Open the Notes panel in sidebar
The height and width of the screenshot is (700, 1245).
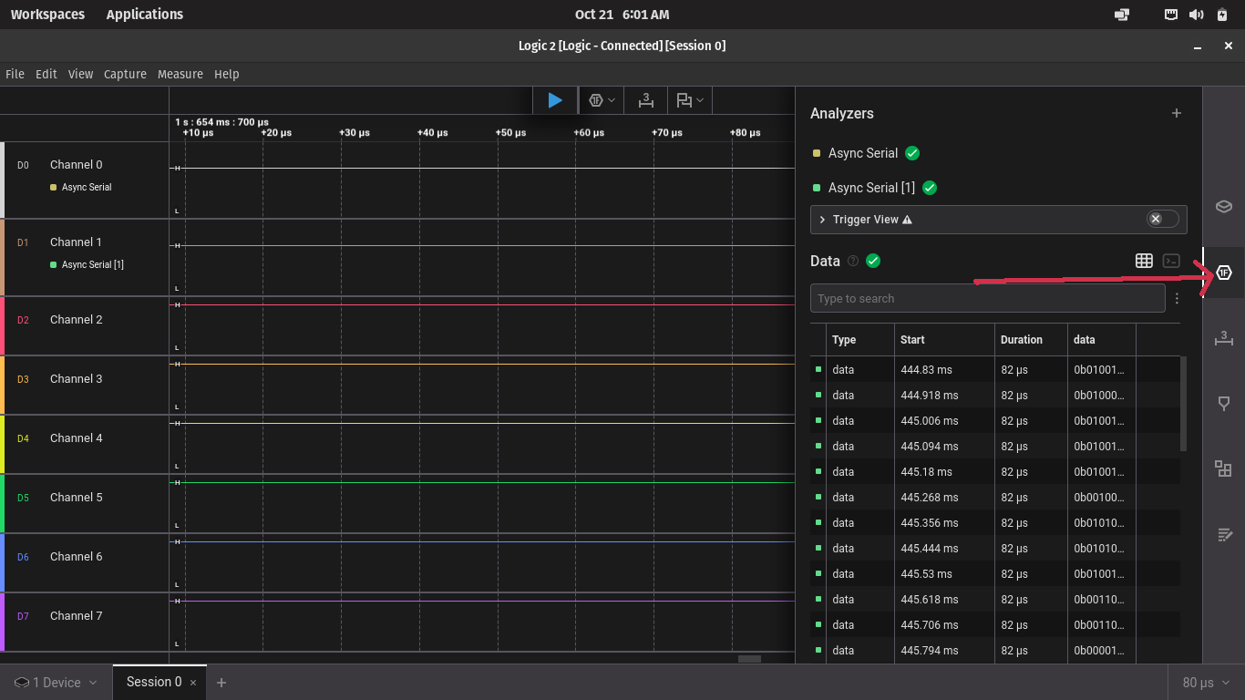[1223, 534]
